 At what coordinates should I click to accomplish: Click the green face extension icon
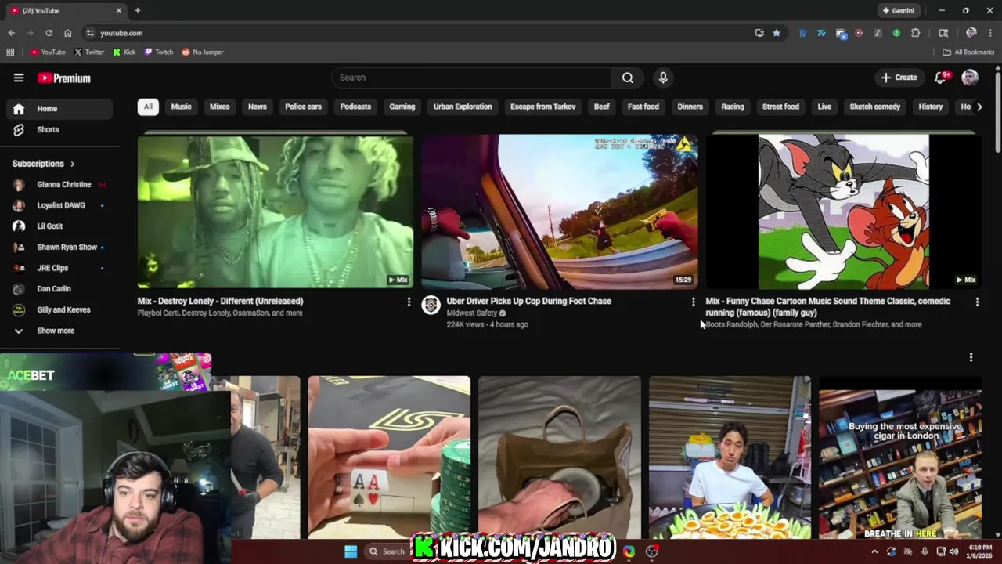click(x=896, y=33)
